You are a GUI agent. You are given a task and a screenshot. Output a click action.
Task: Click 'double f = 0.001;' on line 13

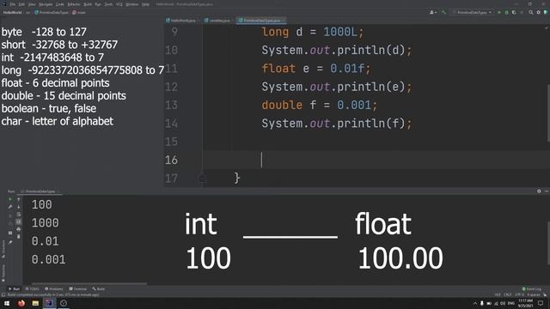click(320, 105)
